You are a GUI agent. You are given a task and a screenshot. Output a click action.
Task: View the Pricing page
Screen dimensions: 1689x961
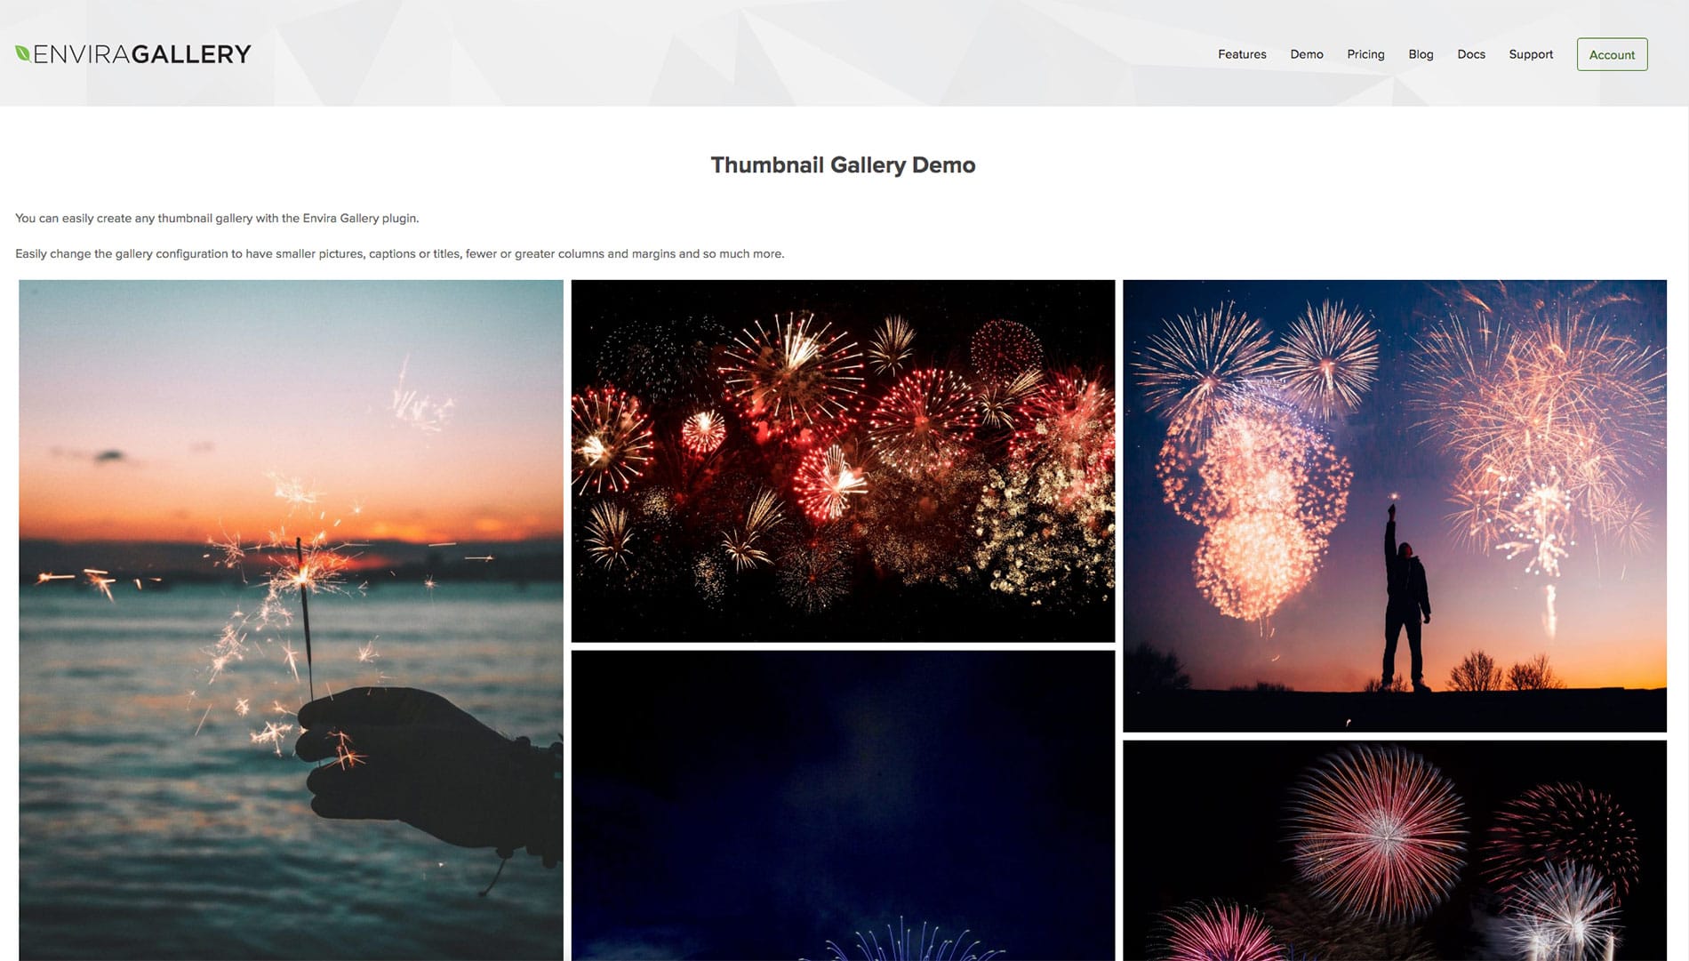(1365, 54)
